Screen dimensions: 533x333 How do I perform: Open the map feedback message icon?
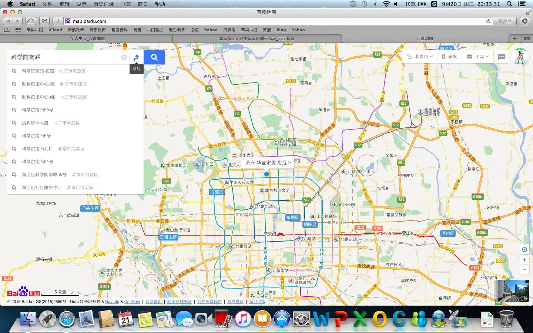(x=502, y=57)
